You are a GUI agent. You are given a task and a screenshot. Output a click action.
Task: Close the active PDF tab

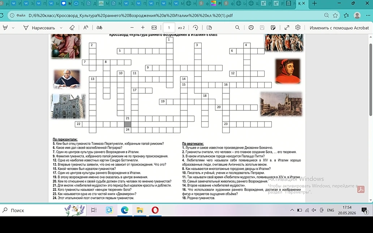pos(304,3)
